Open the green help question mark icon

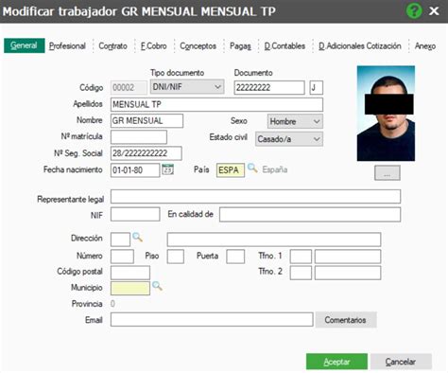414,11
